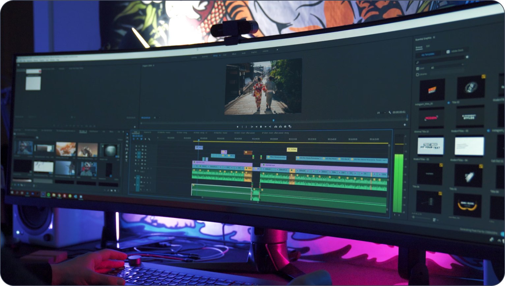Open the 05 Fade Blur sequence tab
This screenshot has width=505, height=286.
click(x=220, y=133)
